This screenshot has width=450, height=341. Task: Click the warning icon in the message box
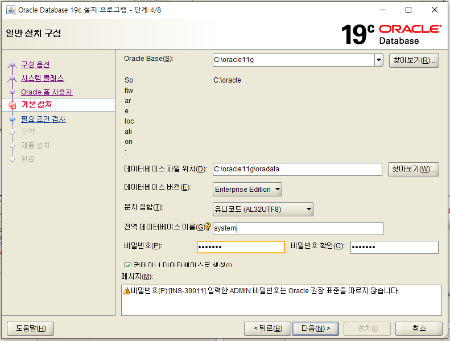126,291
